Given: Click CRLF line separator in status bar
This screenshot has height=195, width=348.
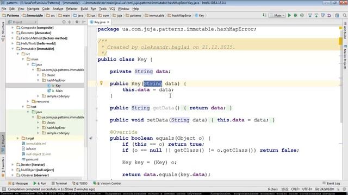Looking at the screenshot, I should point(295,189).
